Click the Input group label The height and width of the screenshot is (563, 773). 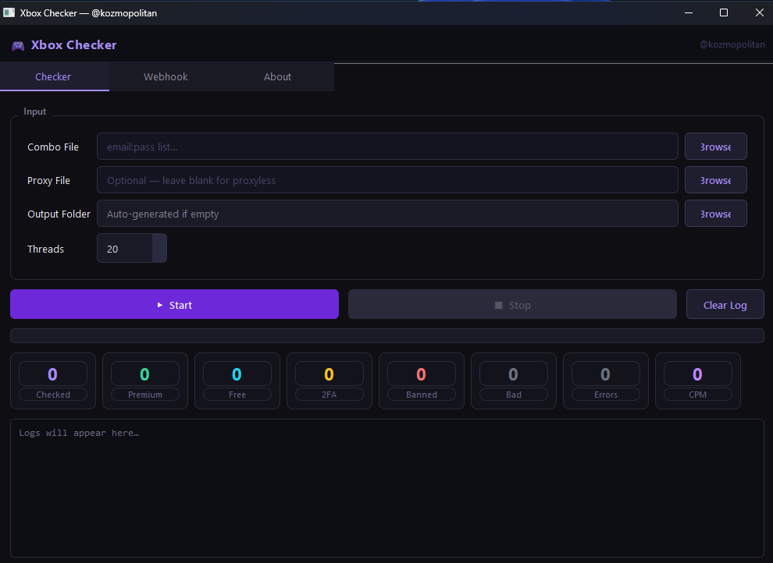tap(35, 112)
